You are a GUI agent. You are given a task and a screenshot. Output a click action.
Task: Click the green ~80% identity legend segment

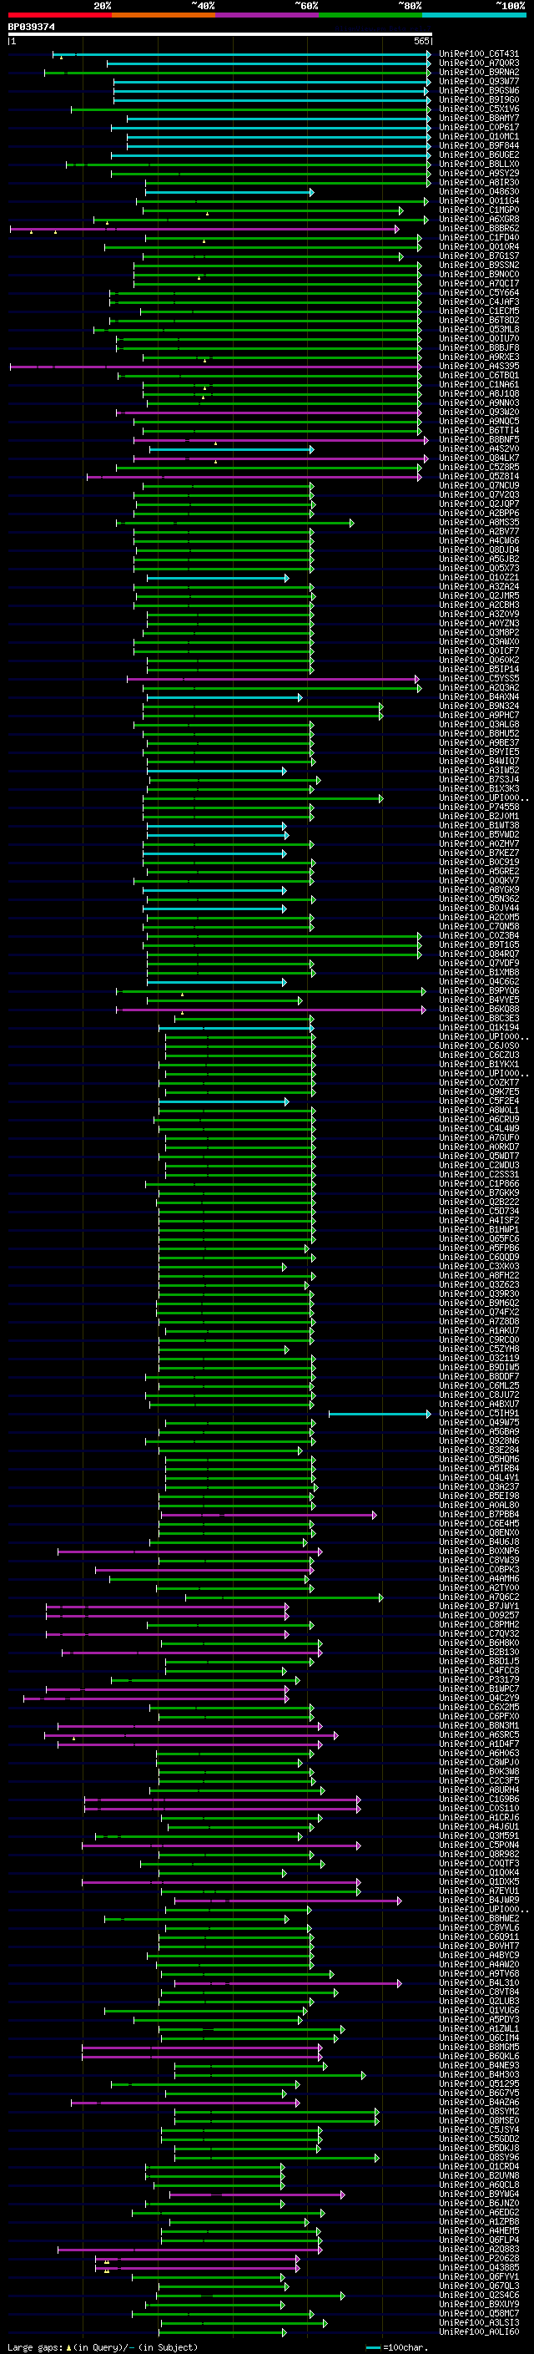[x=370, y=15]
